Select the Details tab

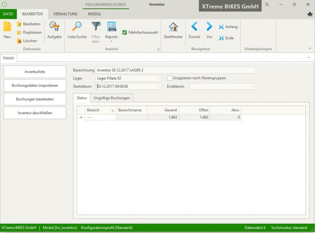(9, 58)
